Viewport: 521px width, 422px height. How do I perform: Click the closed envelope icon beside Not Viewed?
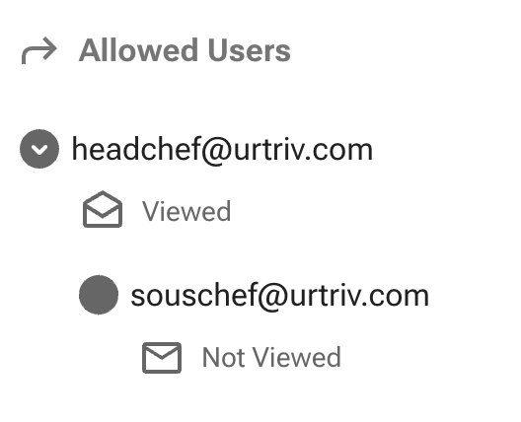(x=162, y=358)
